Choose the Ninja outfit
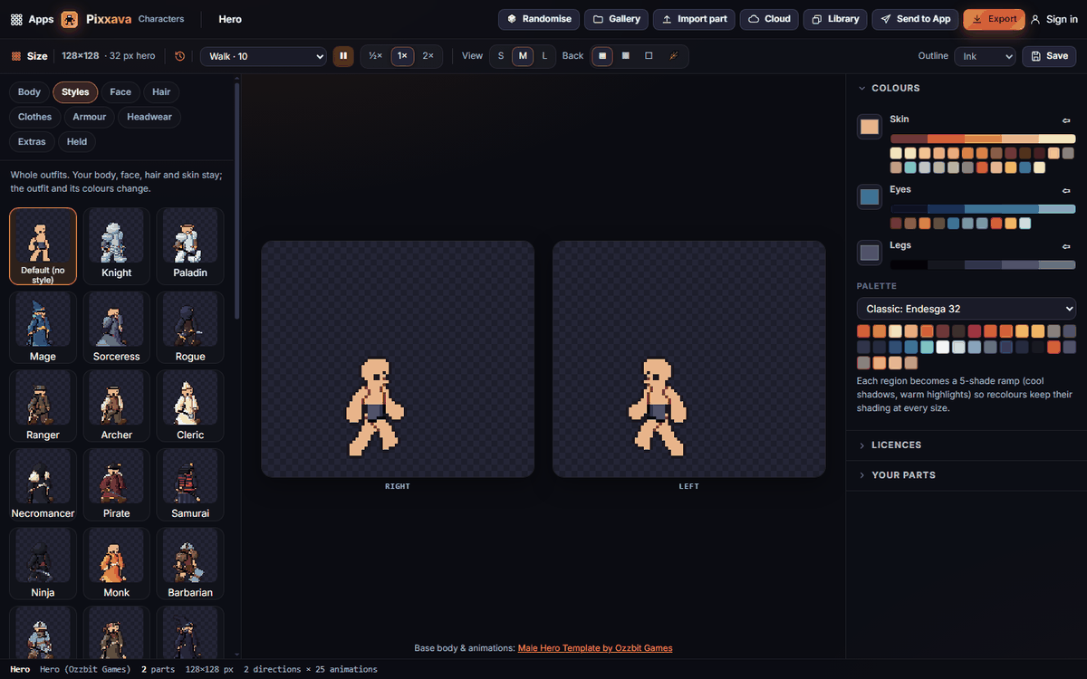The image size is (1087, 679). [43, 563]
